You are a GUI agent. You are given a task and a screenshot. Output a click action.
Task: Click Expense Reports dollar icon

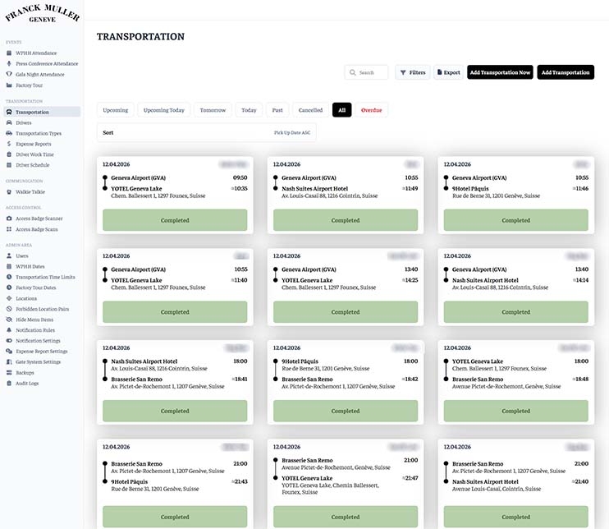click(x=9, y=144)
